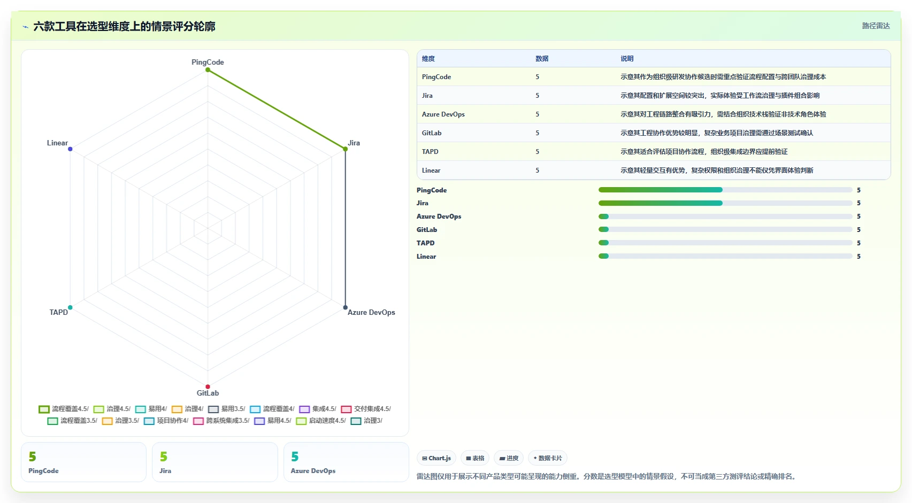912x503 pixels.
Task: Toggle the 治理4/ legend series
Action: [187, 409]
